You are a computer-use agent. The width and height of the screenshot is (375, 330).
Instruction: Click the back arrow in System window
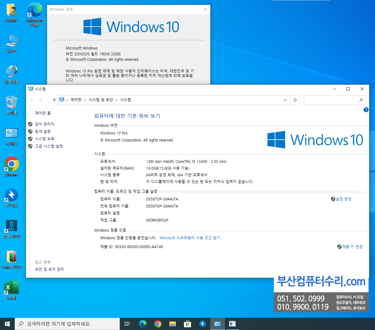pos(32,100)
